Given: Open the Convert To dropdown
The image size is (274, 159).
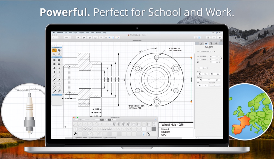Looking at the screenshot, I should click(x=214, y=85).
